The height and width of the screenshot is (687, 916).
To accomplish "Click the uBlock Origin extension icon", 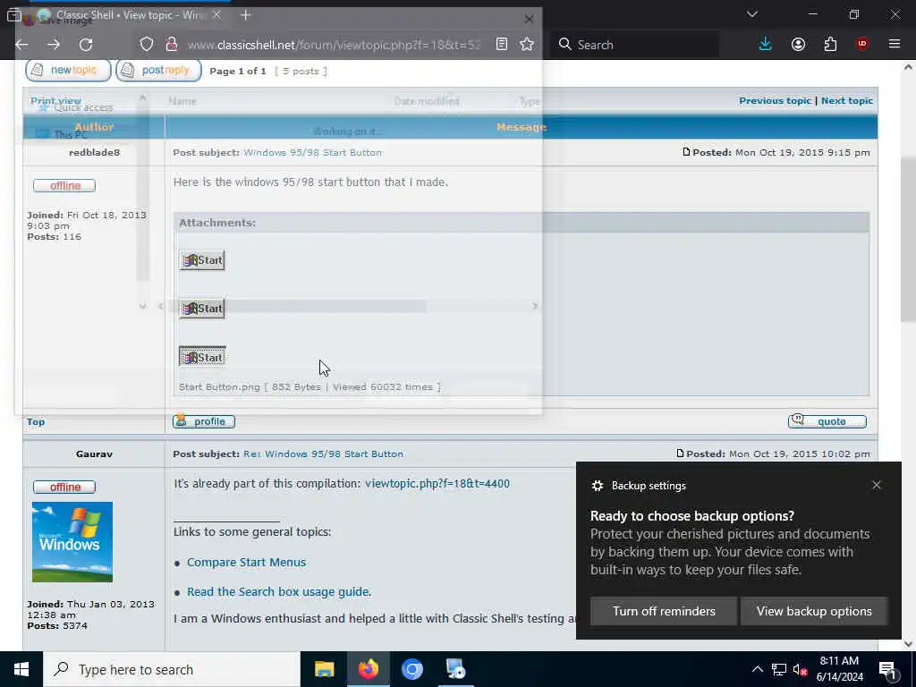I will tap(862, 45).
